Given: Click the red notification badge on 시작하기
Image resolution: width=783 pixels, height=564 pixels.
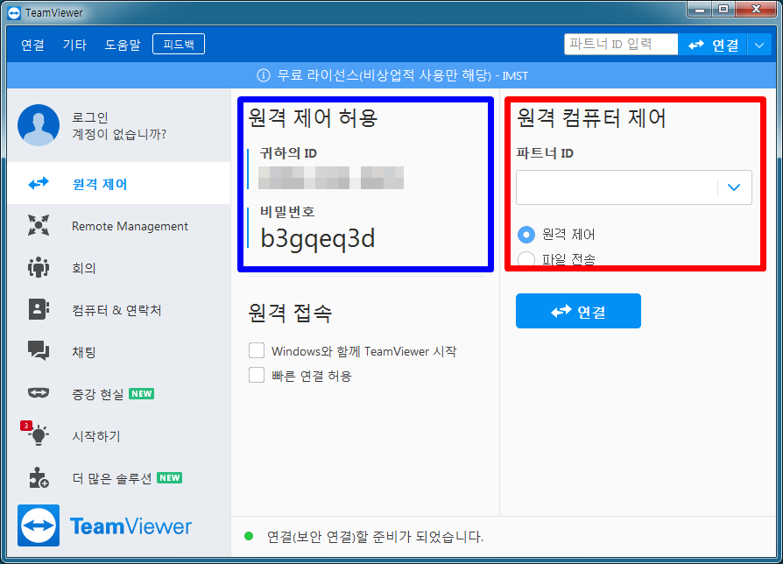Looking at the screenshot, I should click(x=26, y=426).
